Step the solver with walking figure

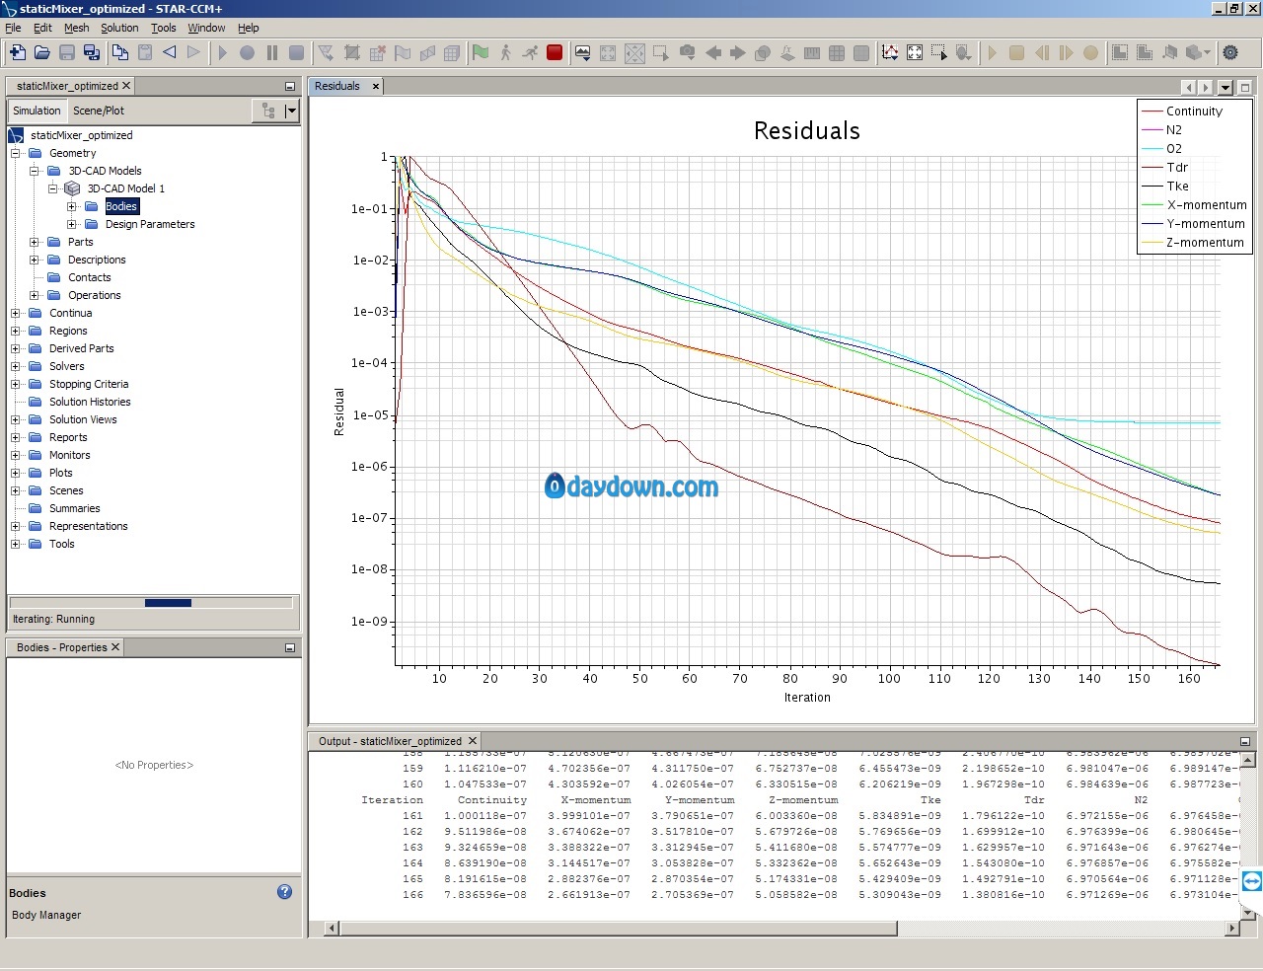(505, 52)
